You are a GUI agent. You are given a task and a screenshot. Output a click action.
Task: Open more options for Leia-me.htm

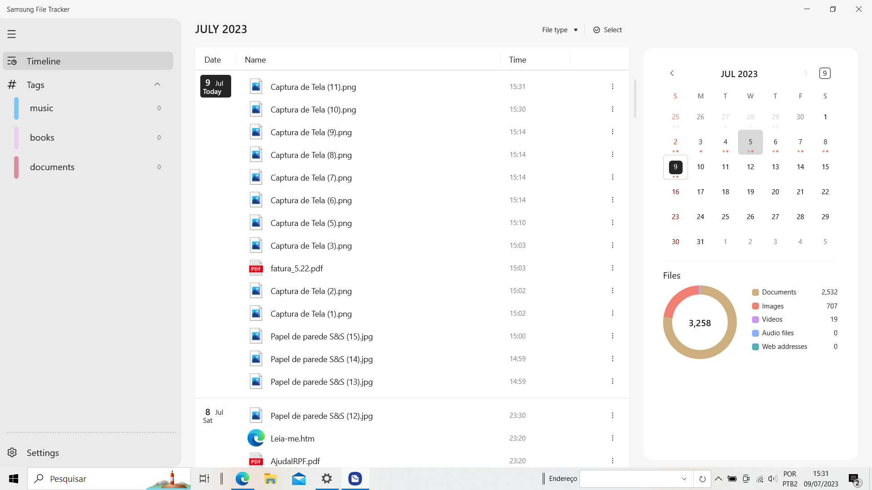tap(612, 438)
